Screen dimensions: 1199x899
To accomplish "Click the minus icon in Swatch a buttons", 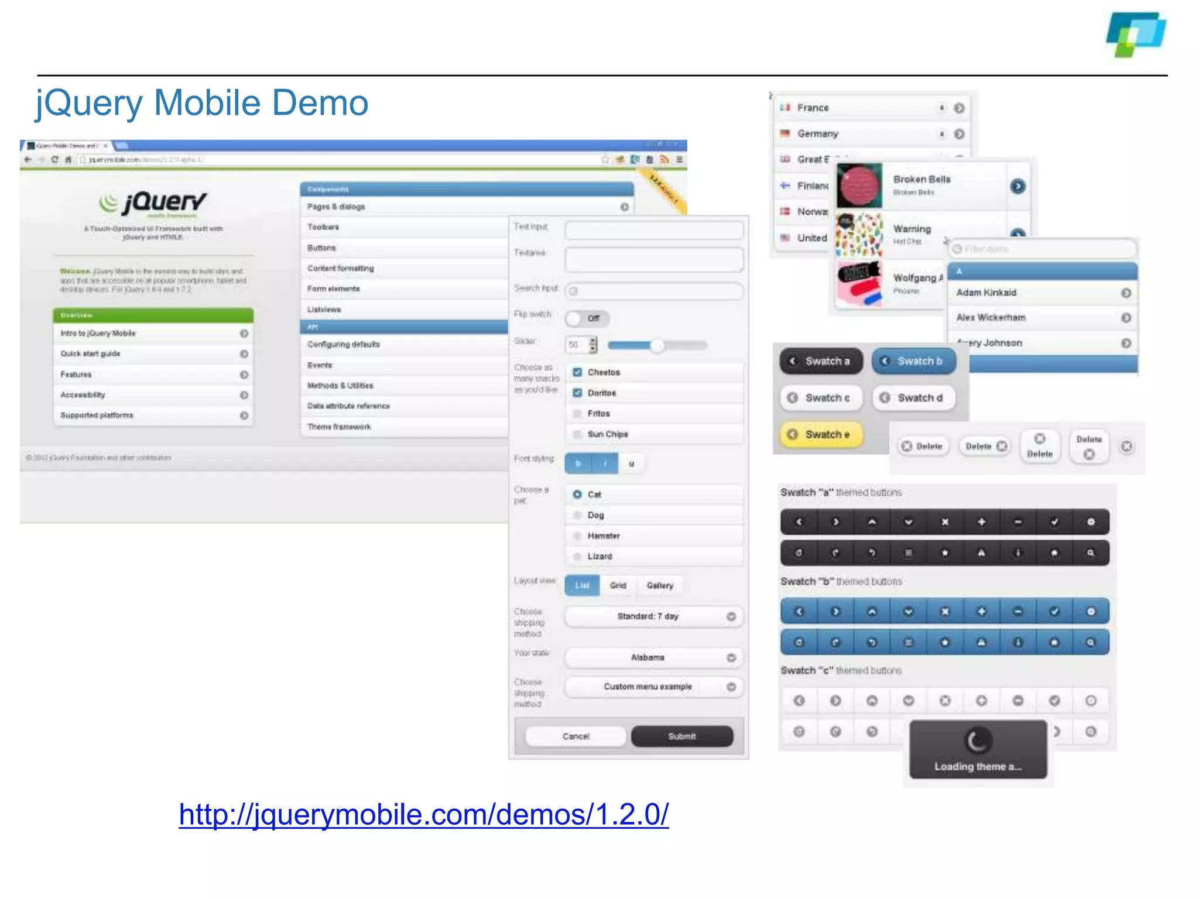I will point(1018,521).
